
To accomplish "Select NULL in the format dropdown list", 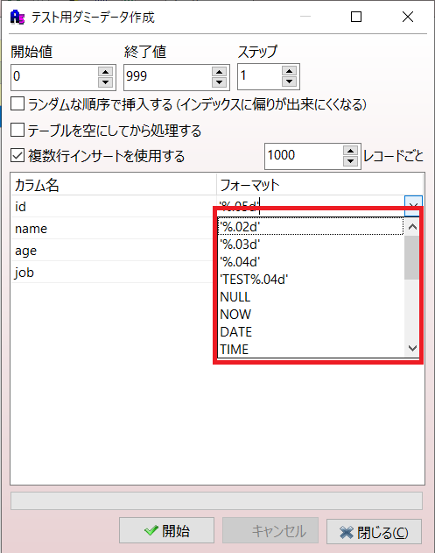I will click(235, 297).
